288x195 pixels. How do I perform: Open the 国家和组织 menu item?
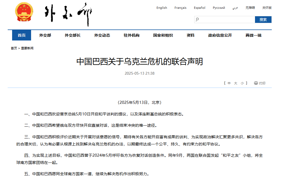(163, 35)
